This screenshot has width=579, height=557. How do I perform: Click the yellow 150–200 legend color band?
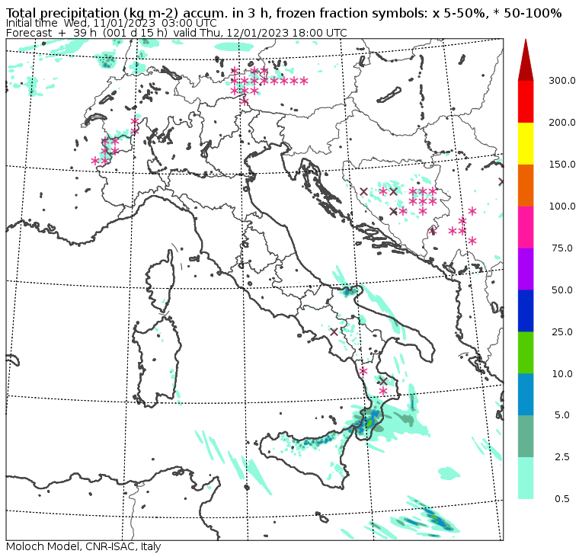click(x=526, y=143)
